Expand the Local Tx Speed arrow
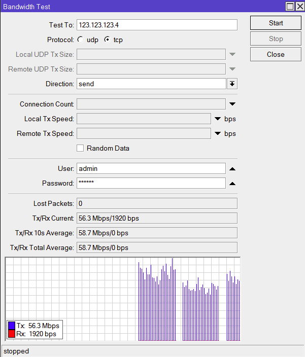305x357 pixels. (x=218, y=119)
